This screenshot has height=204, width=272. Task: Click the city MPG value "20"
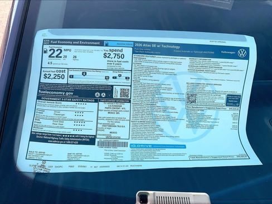pyautogui.click(x=65, y=57)
